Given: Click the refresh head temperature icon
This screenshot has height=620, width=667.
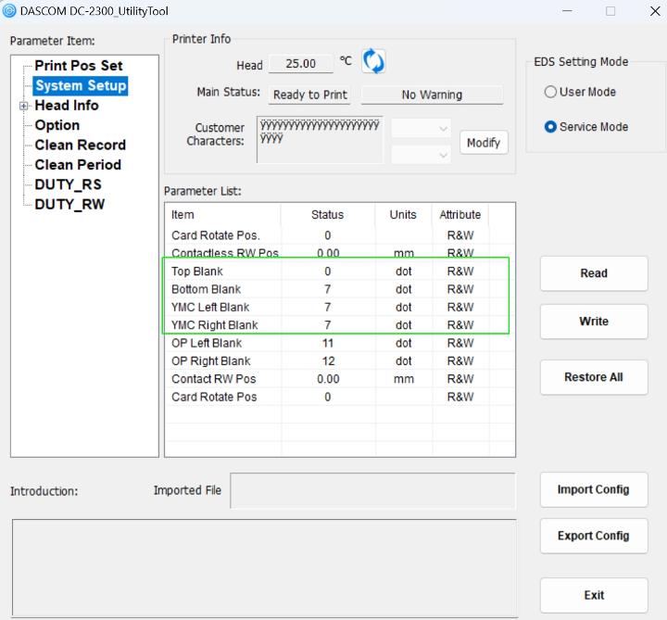Looking at the screenshot, I should coord(373,63).
